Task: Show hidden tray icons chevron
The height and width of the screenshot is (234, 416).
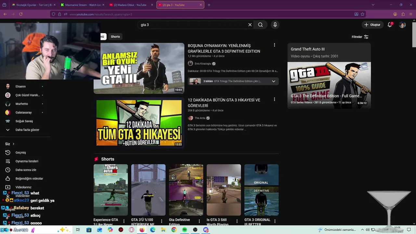Action: point(362,230)
